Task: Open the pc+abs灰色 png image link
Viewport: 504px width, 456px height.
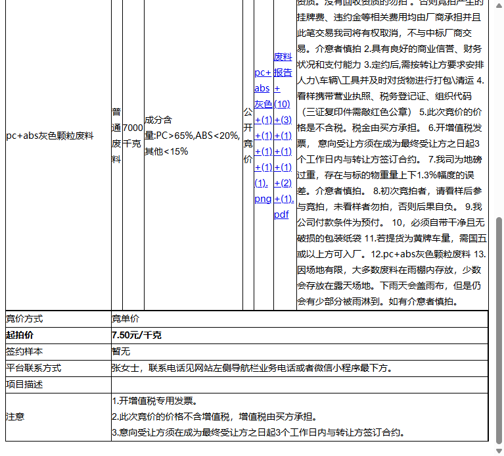Action: click(x=263, y=136)
